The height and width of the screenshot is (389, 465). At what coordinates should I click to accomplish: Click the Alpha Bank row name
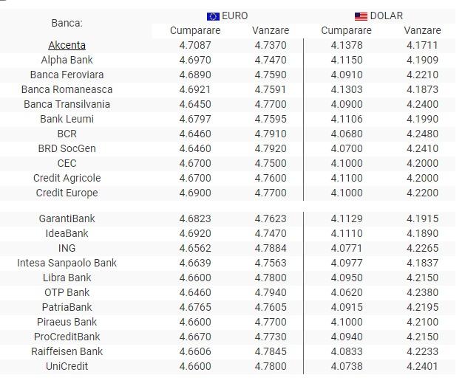pos(67,60)
